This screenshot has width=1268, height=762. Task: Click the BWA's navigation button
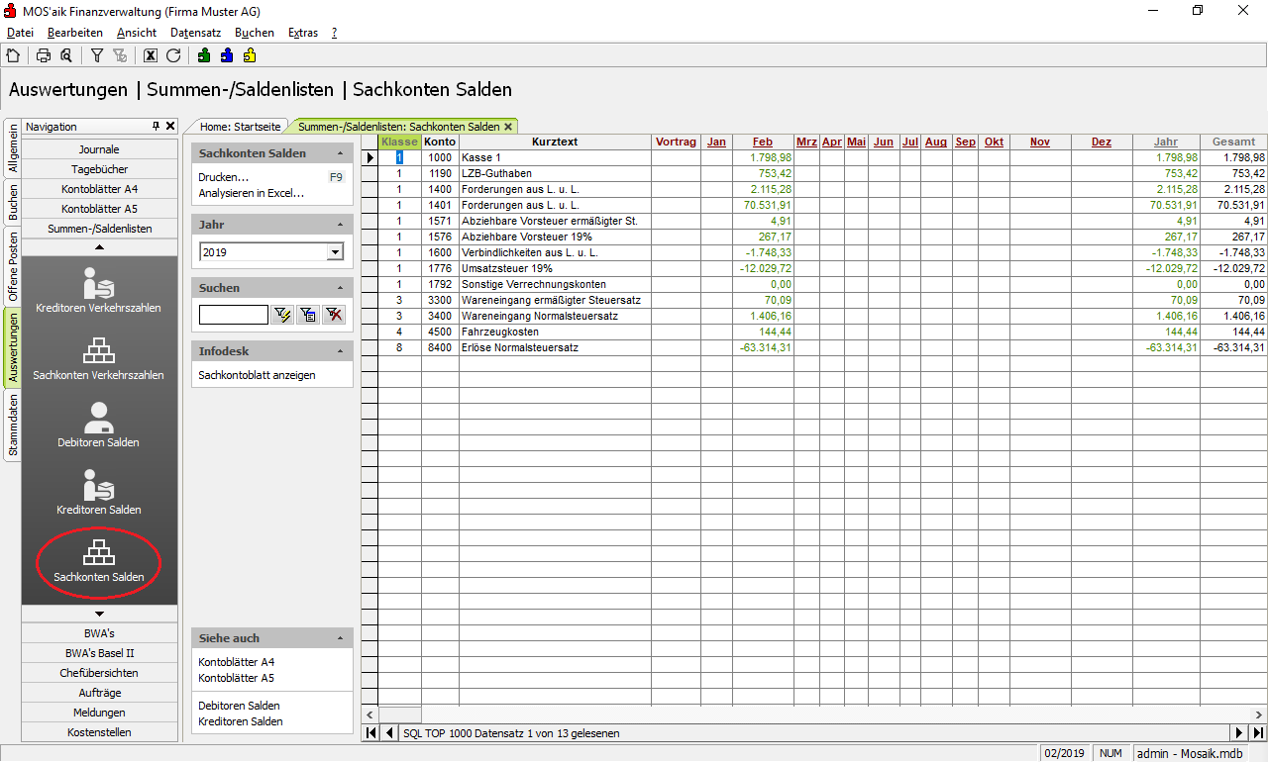click(x=99, y=633)
